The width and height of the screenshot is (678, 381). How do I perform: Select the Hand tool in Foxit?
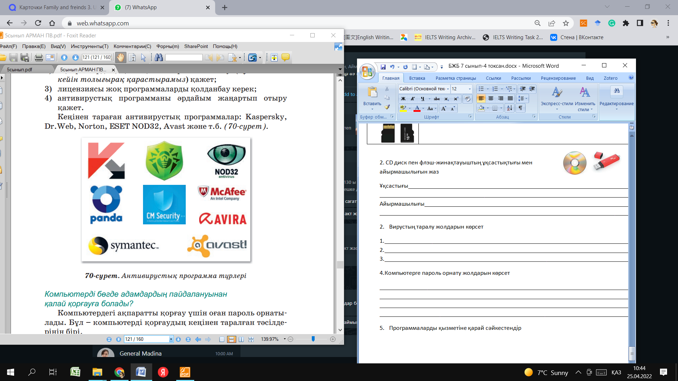pos(121,58)
